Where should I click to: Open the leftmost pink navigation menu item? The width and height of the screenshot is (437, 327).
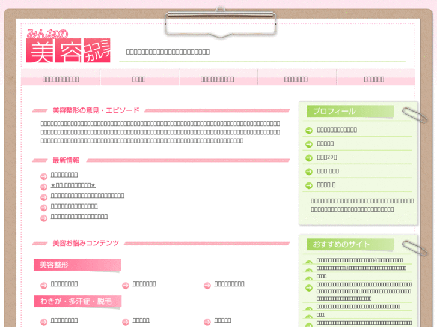tap(61, 77)
